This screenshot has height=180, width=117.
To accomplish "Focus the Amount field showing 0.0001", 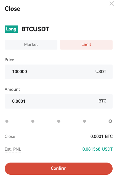I will (x=59, y=101).
